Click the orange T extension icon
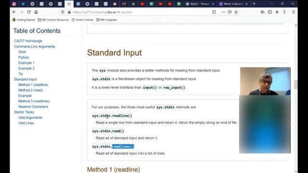The width and height of the screenshot is (308, 173). 284,12
